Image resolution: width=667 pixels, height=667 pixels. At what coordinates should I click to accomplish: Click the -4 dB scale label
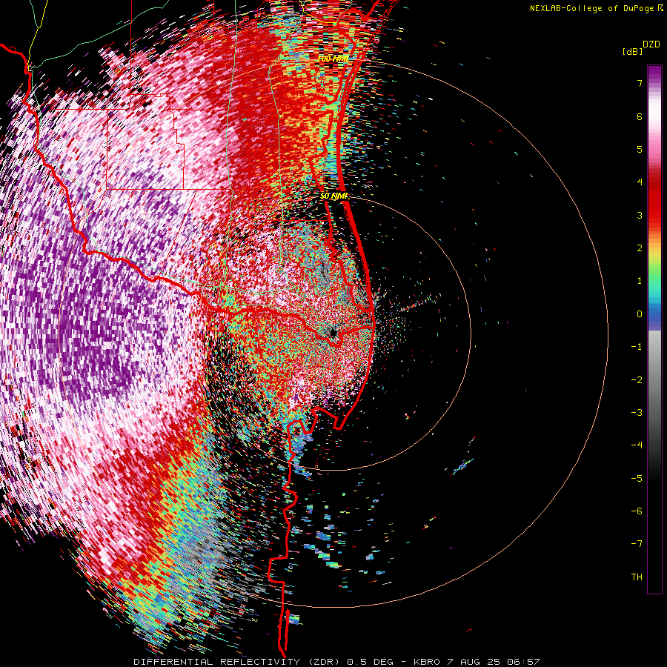click(x=637, y=445)
